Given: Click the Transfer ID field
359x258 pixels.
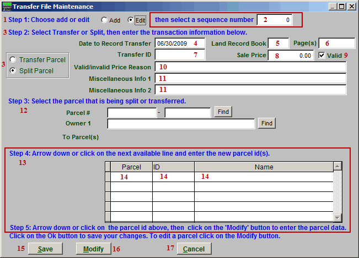Looking at the screenshot, I should (x=179, y=54).
